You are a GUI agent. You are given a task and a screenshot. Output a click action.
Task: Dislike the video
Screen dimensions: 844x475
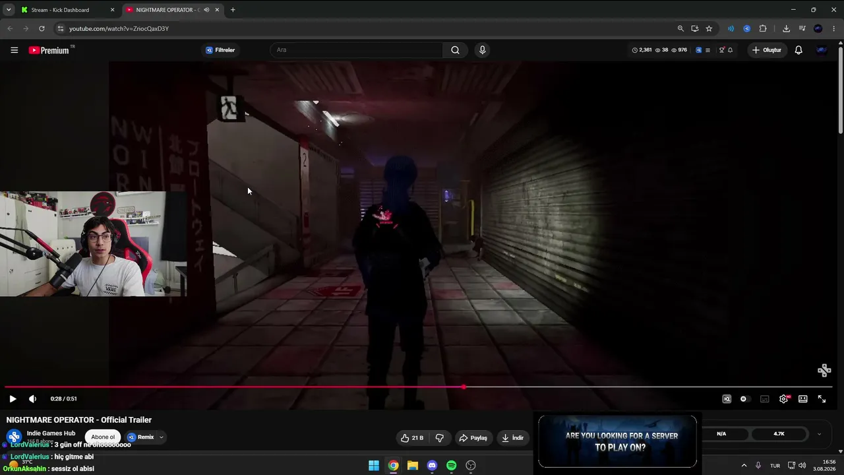coord(440,437)
